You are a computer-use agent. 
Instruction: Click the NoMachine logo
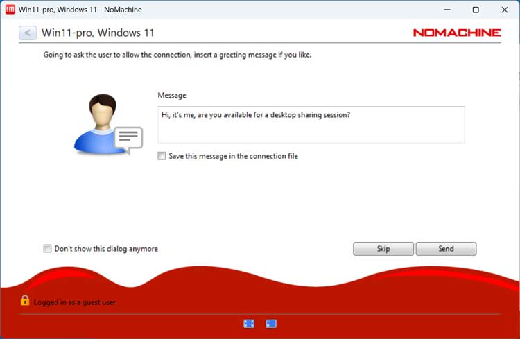[457, 33]
